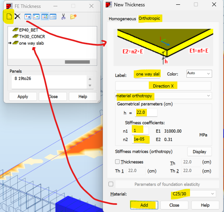Click Help in FE Thickness dialog
Screen dimensions: 224x212
pos(83,97)
